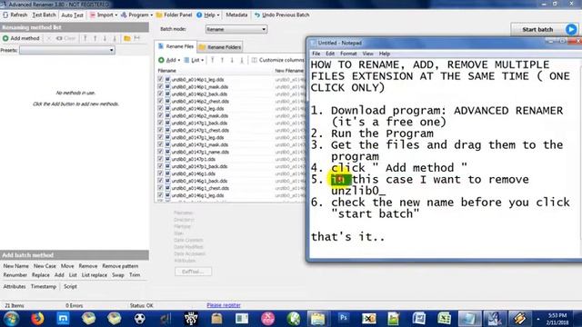The width and height of the screenshot is (582, 327).
Task: Open the List dropdown in file toolbar
Action: [194, 60]
